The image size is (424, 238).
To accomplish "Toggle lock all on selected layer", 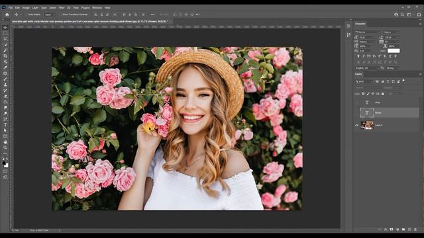I will pyautogui.click(x=383, y=94).
